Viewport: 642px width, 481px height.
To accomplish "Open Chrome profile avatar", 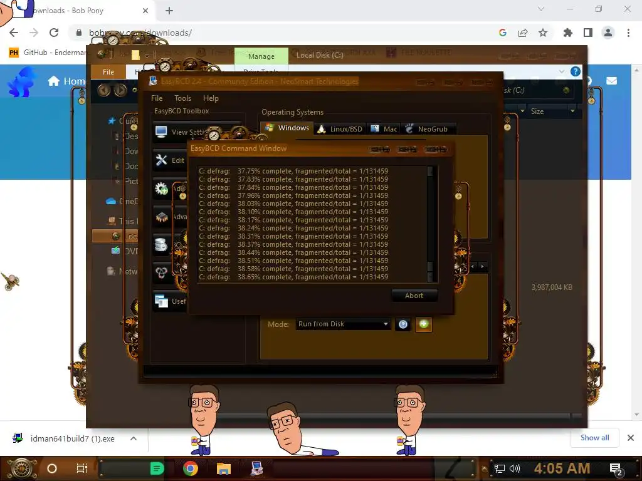I will point(608,33).
